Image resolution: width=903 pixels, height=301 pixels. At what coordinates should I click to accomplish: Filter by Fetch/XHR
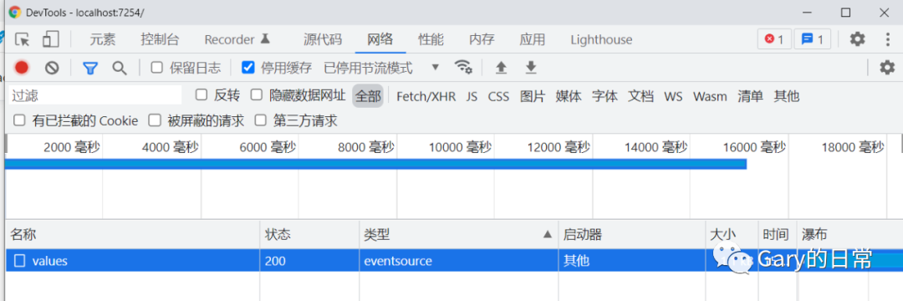click(426, 96)
